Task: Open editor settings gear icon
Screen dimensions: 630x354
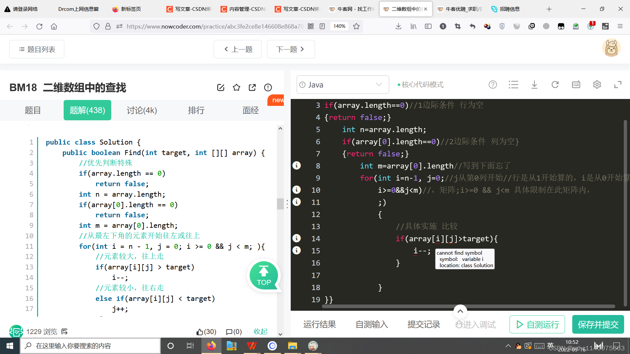Action: (597, 85)
